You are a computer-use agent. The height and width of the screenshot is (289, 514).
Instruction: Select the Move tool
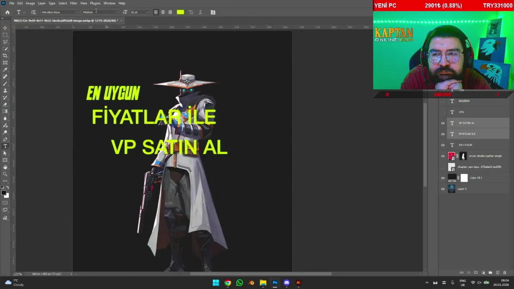coord(5,28)
